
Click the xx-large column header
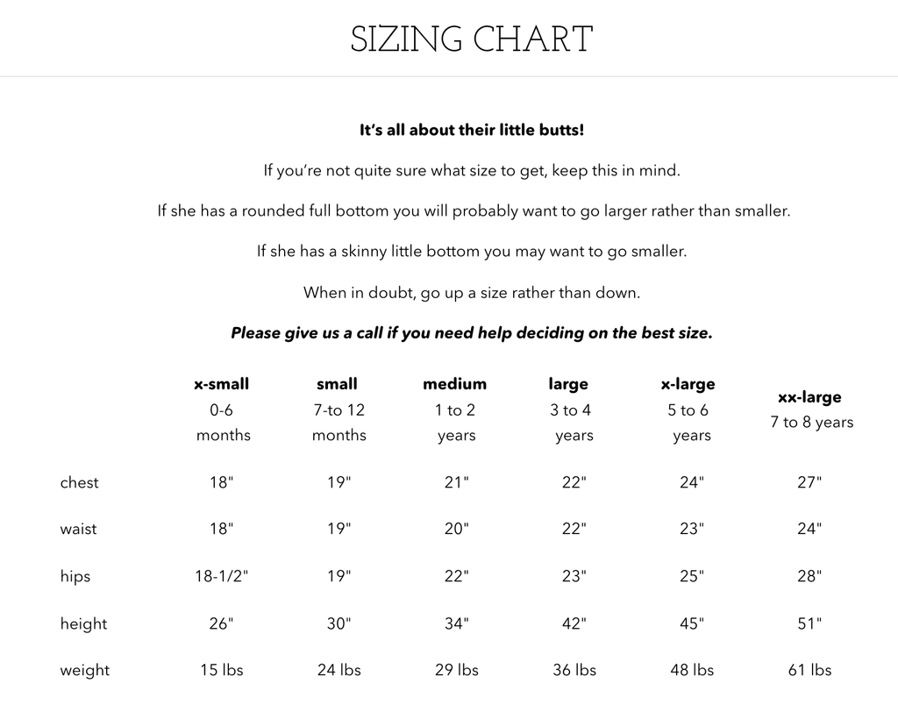pyautogui.click(x=809, y=397)
